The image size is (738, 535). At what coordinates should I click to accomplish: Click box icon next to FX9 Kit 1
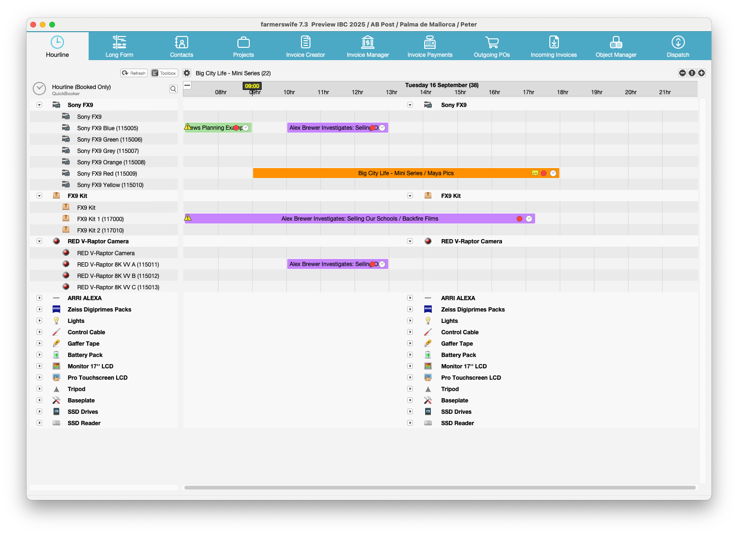point(66,218)
